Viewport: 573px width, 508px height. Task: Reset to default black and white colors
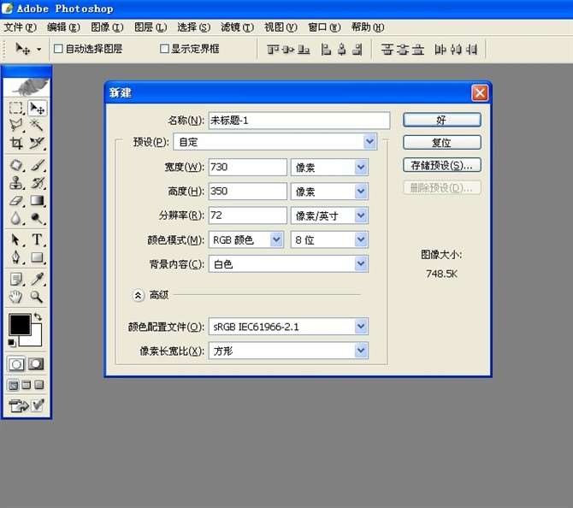click(12, 343)
